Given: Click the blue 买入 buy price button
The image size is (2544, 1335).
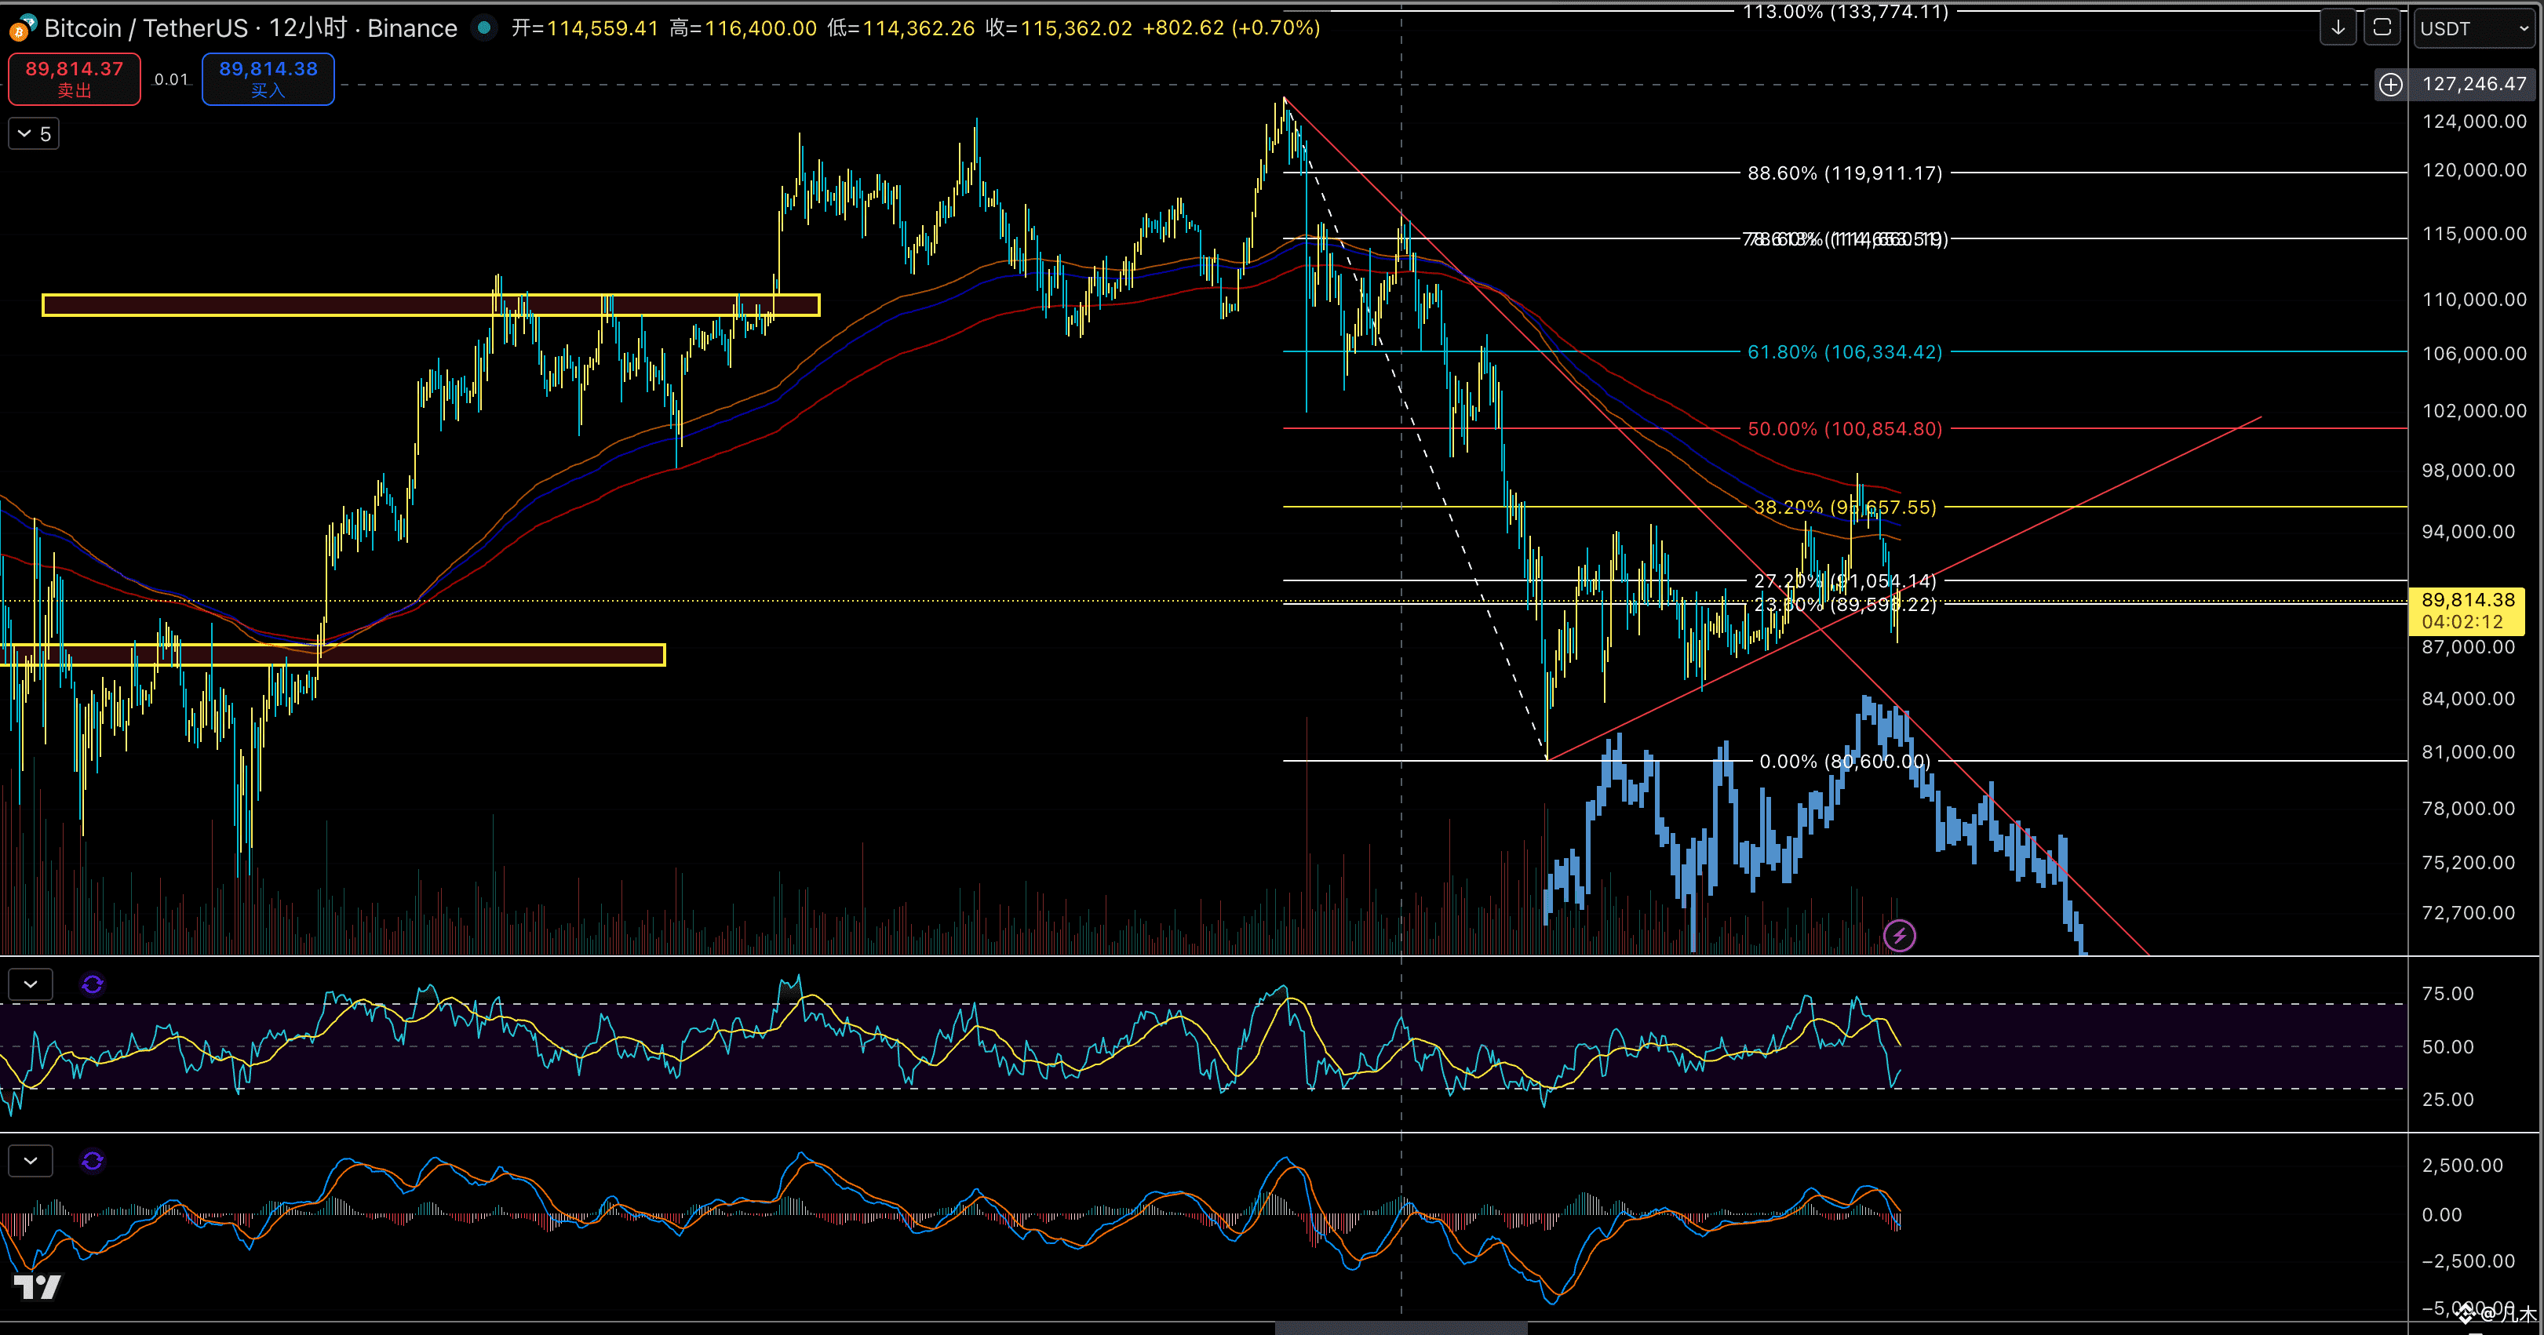Looking at the screenshot, I should pyautogui.click(x=268, y=79).
